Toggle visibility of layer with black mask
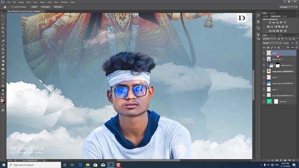Viewport: 299px width, 168px height. pyautogui.click(x=264, y=65)
